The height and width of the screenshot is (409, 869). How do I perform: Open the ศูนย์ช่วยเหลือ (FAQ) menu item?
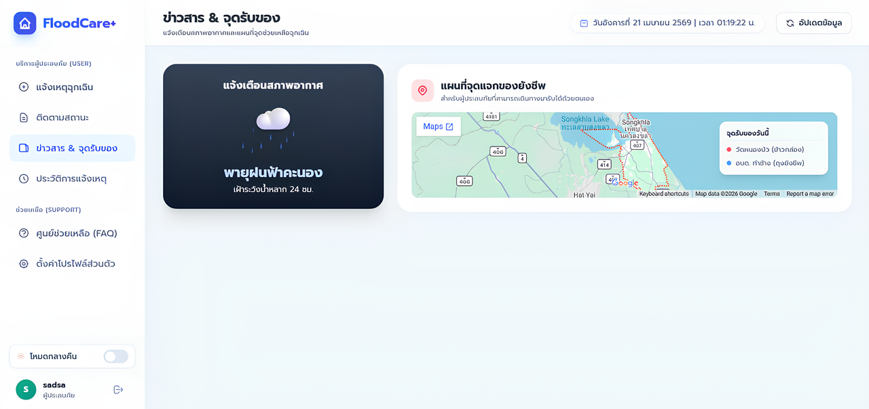pos(72,233)
